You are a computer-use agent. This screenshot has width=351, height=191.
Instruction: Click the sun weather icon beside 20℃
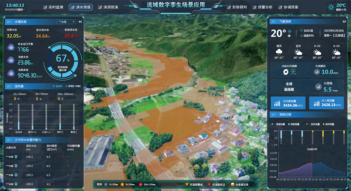click(331, 7)
